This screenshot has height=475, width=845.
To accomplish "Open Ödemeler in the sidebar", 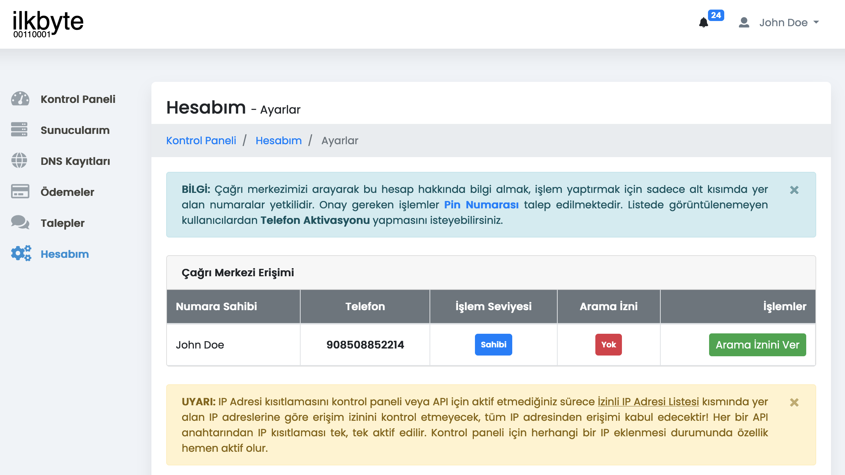I will [x=67, y=192].
